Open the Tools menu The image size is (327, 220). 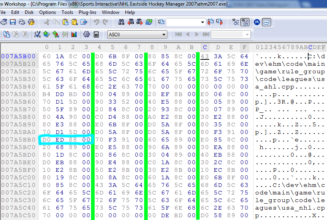(x=67, y=12)
